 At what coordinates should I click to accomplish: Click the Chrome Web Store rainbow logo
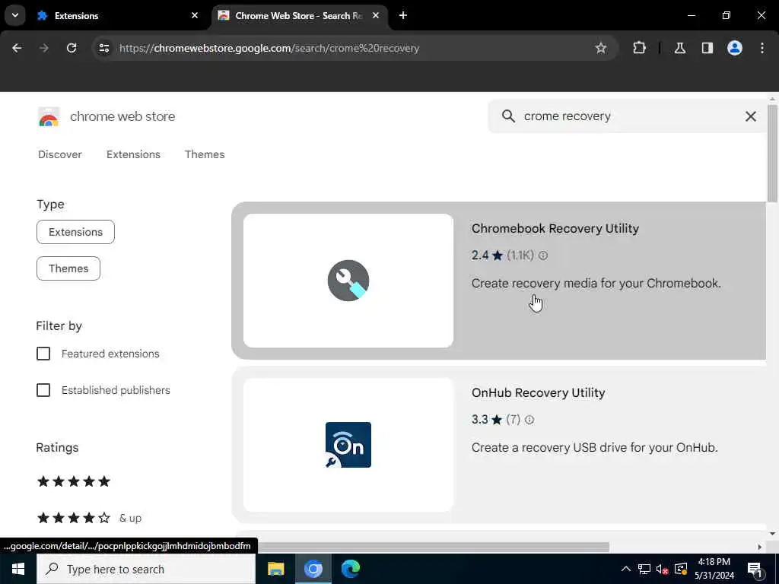point(49,117)
